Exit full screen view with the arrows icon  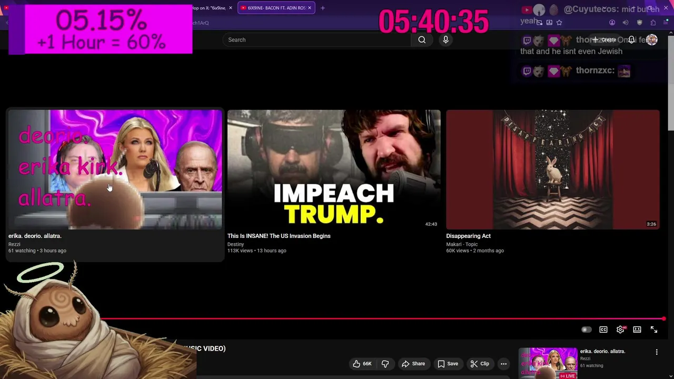(x=654, y=330)
